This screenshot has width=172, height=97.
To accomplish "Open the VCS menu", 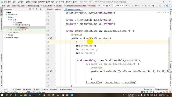I will [x=63, y=2].
